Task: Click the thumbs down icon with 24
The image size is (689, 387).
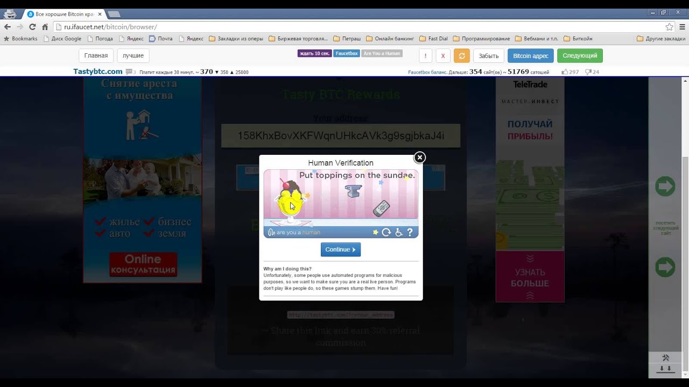Action: coord(588,71)
